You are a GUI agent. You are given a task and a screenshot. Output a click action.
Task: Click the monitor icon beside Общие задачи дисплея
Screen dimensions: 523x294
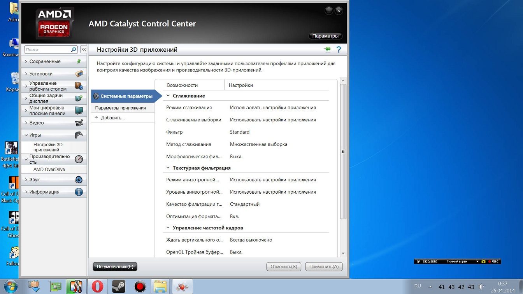coord(79,98)
